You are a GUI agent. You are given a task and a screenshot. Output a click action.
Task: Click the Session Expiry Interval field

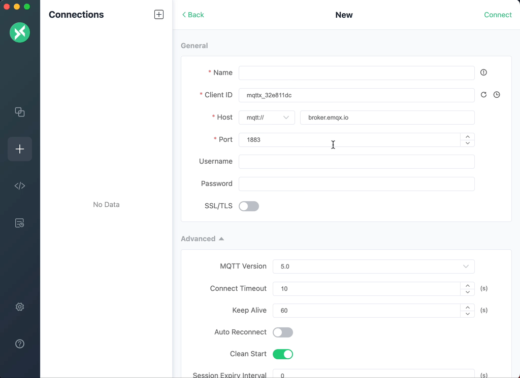373,374
